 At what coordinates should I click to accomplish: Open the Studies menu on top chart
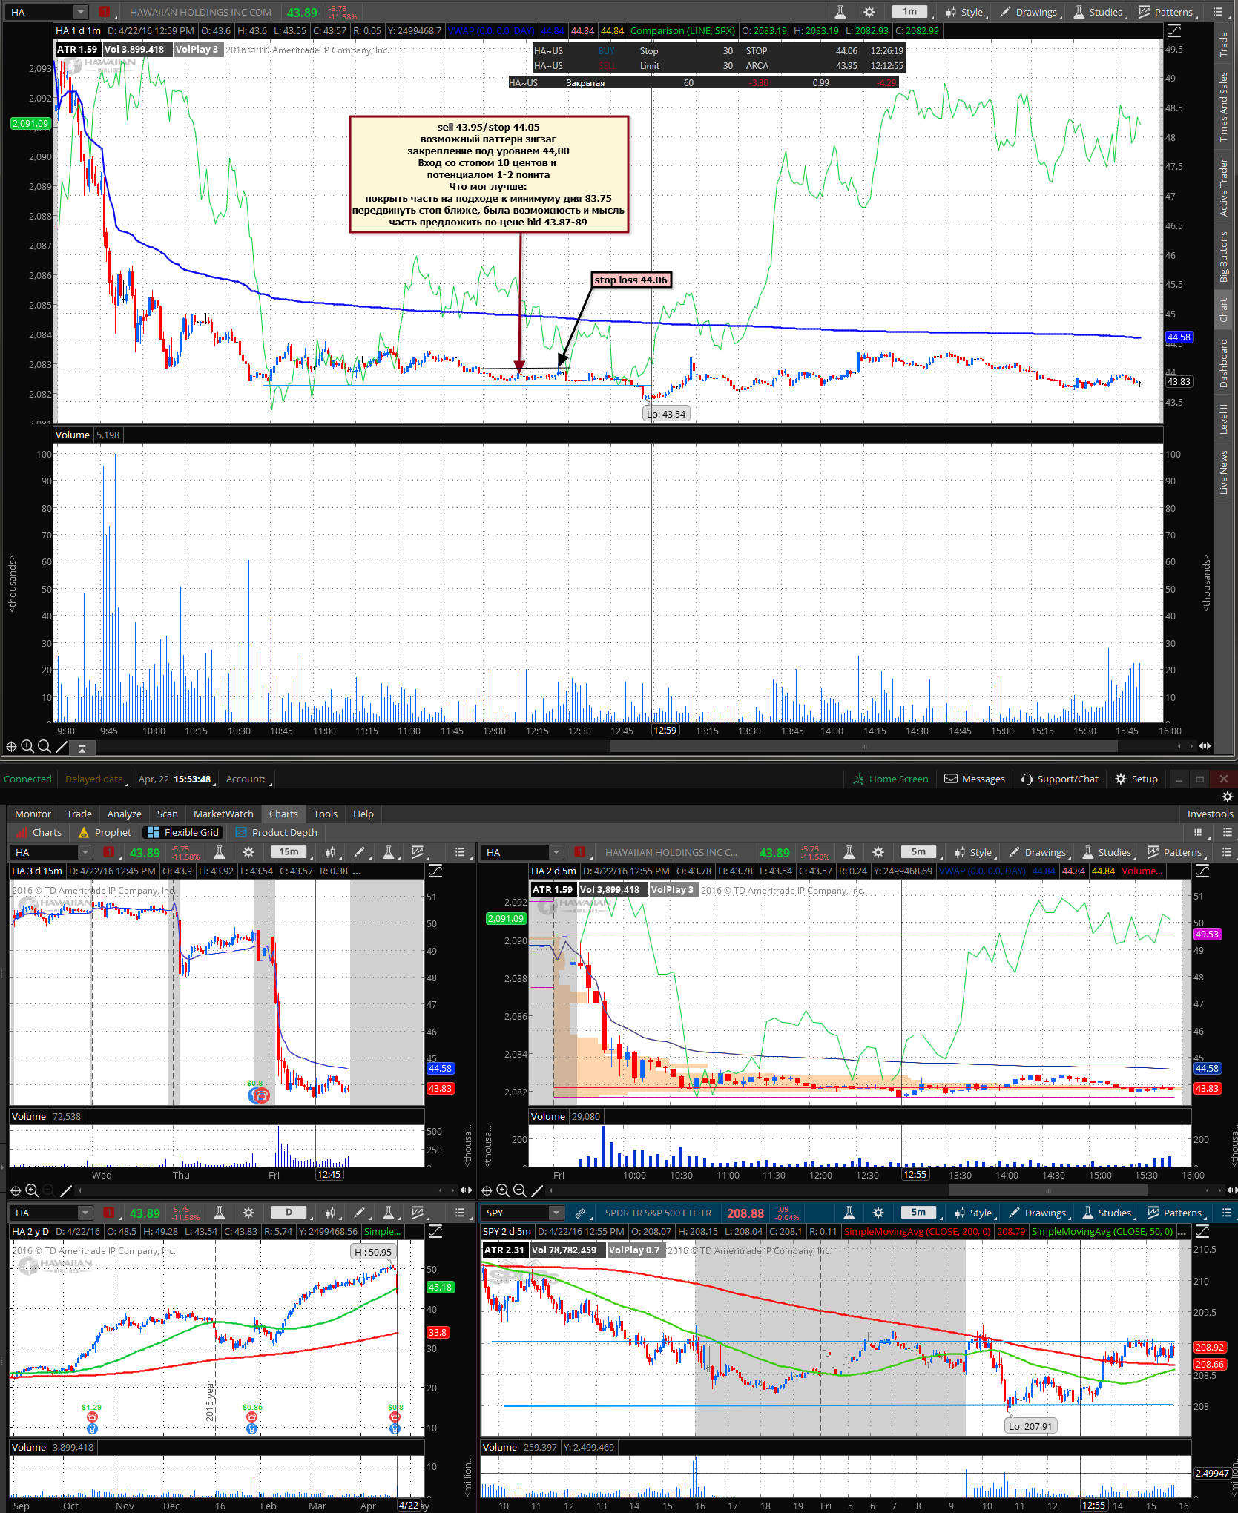coord(1099,12)
